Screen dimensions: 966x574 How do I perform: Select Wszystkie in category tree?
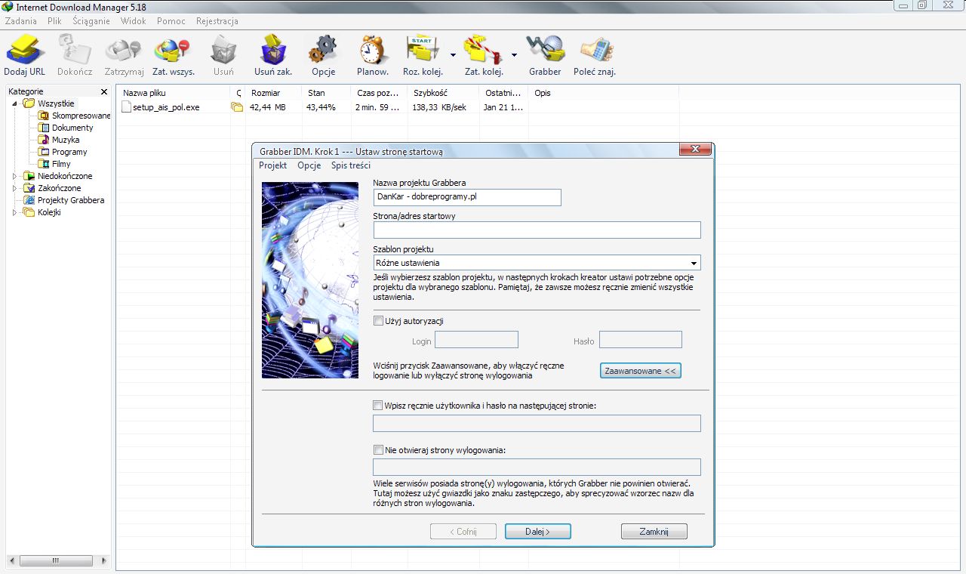click(56, 103)
